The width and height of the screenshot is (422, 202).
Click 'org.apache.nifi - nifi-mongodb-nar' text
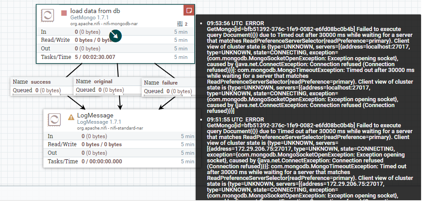click(x=104, y=24)
